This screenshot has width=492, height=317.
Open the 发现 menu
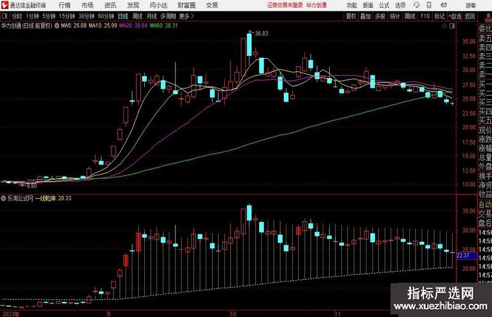133,5
